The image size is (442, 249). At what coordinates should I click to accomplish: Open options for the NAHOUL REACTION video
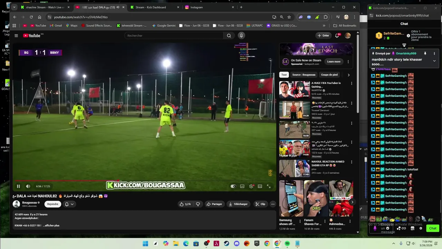click(352, 162)
